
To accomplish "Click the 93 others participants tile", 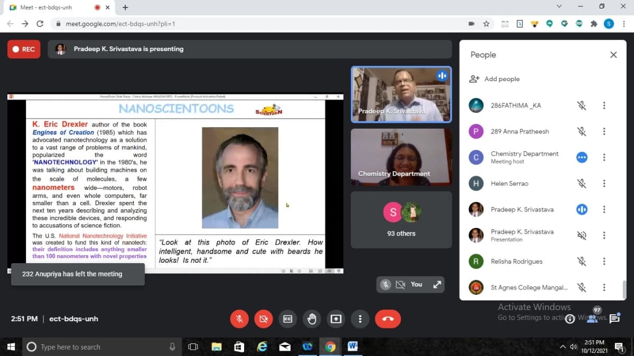I will point(401,219).
